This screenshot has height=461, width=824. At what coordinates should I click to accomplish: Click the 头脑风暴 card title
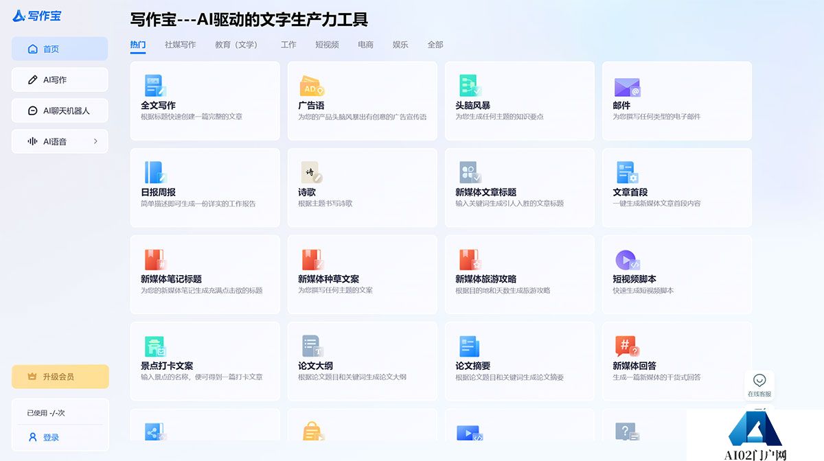472,106
